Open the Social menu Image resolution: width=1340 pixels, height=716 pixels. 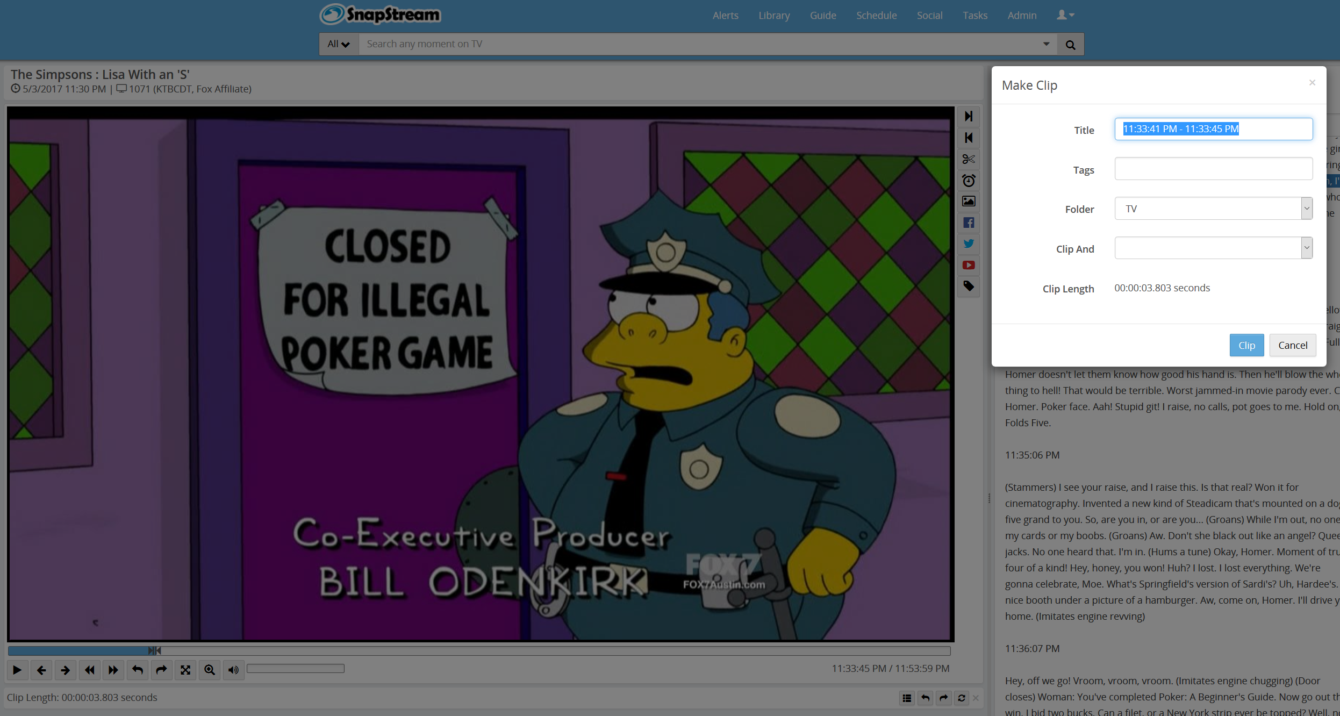[x=929, y=16]
